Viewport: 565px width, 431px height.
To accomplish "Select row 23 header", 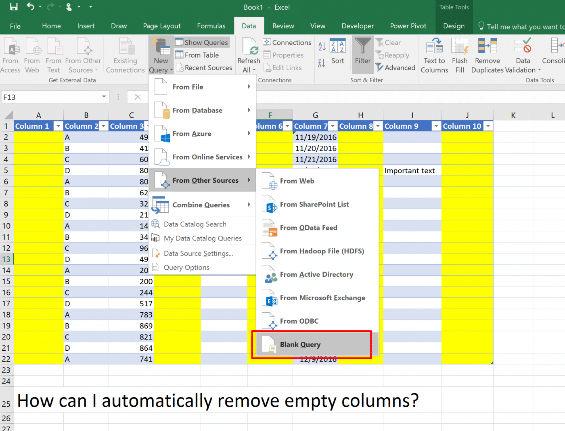I will pyautogui.click(x=6, y=370).
